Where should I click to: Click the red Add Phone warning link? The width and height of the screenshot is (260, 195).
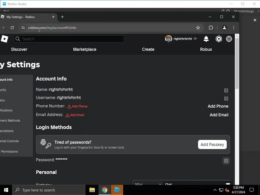click(x=77, y=106)
